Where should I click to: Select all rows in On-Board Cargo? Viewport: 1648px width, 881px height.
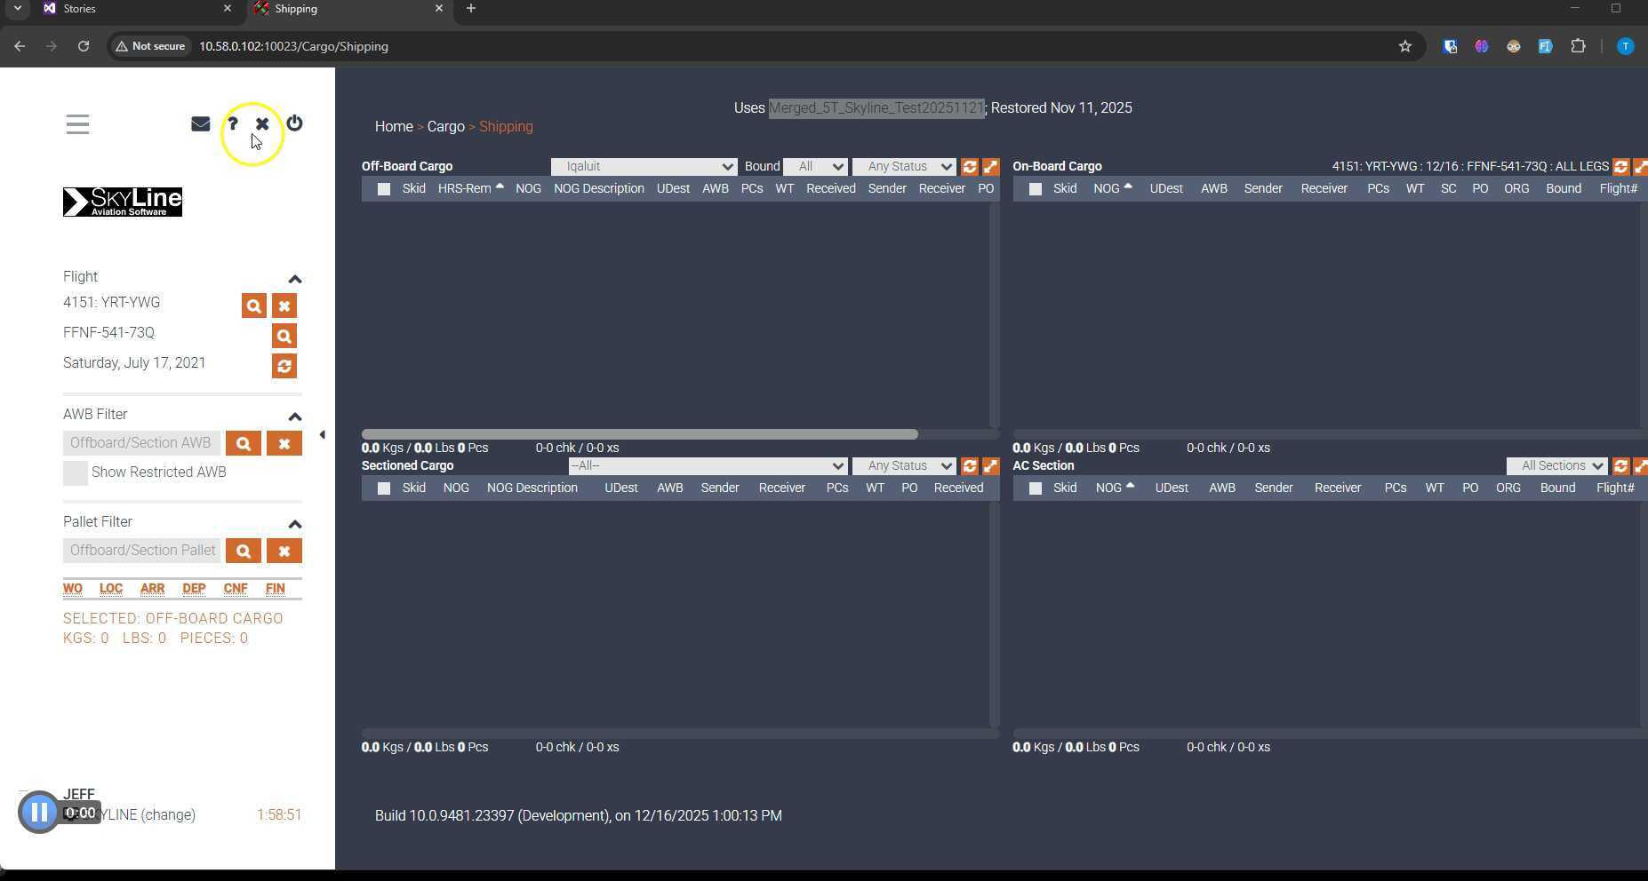coord(1036,189)
